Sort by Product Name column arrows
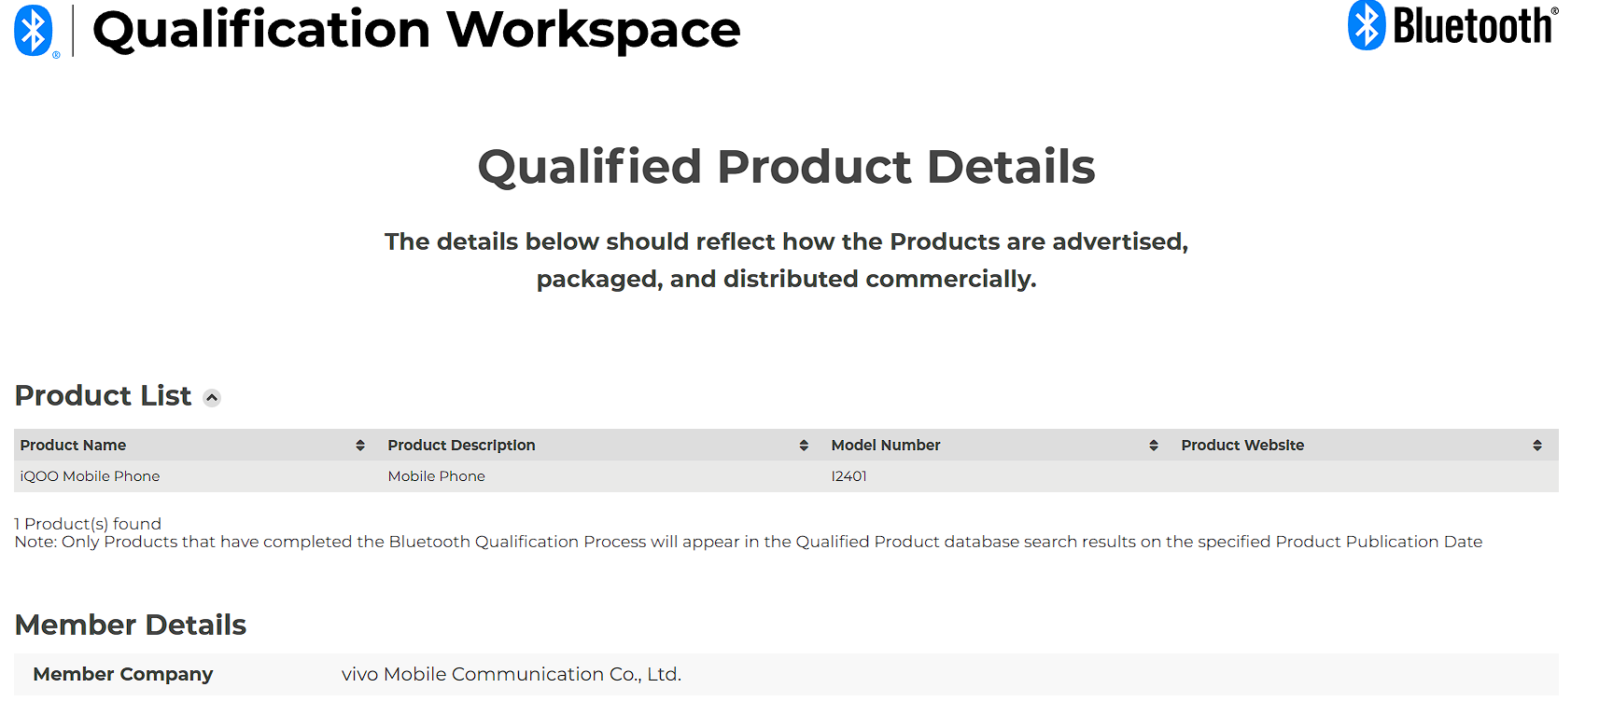 360,446
